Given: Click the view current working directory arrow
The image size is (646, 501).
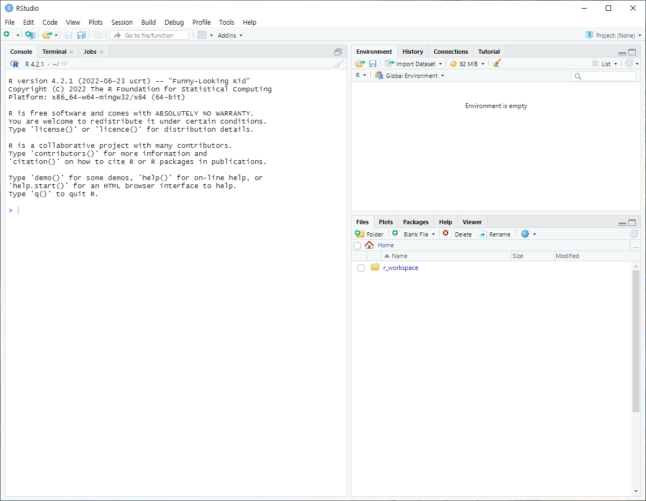Looking at the screenshot, I should (64, 64).
